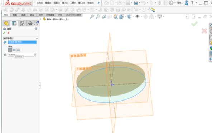Viewport: 212px width, 133px height.
Task: Open the 插入 (Insert) menu
Action: [x=65, y=3]
